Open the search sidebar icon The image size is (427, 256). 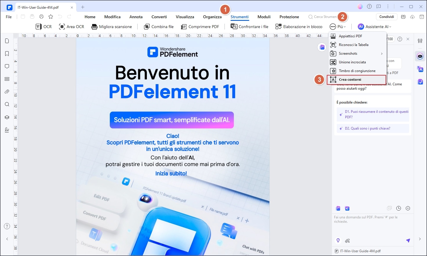click(x=7, y=104)
